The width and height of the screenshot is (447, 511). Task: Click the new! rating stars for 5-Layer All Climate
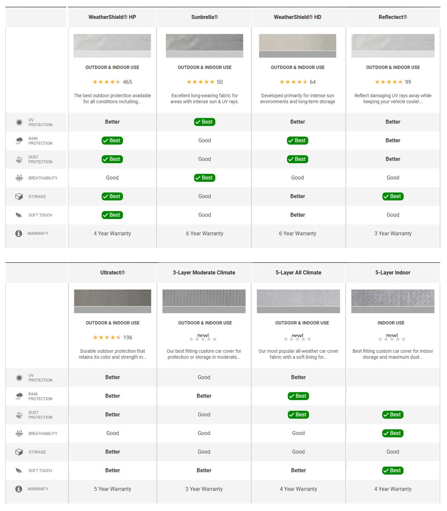click(x=298, y=337)
